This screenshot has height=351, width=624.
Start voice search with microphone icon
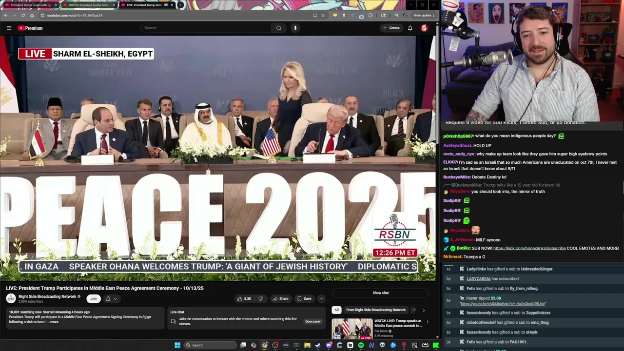click(x=295, y=28)
